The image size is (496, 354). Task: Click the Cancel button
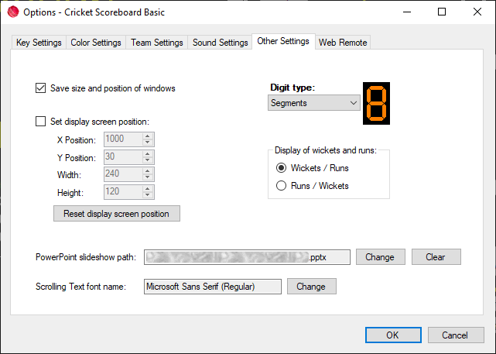point(454,335)
